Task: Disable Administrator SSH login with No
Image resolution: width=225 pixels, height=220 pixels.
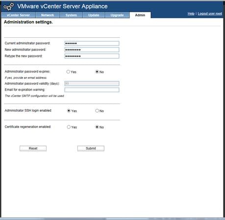Action: pos(97,111)
